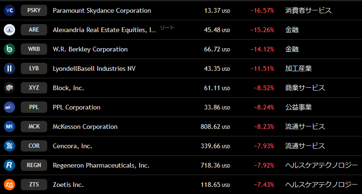Click the McKesson logo icon
Screen dimensions: 362x194
pyautogui.click(x=9, y=127)
